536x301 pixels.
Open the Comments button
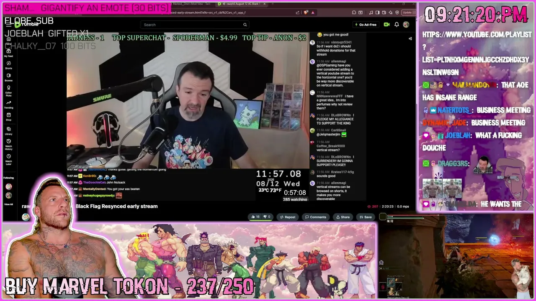coord(316,217)
